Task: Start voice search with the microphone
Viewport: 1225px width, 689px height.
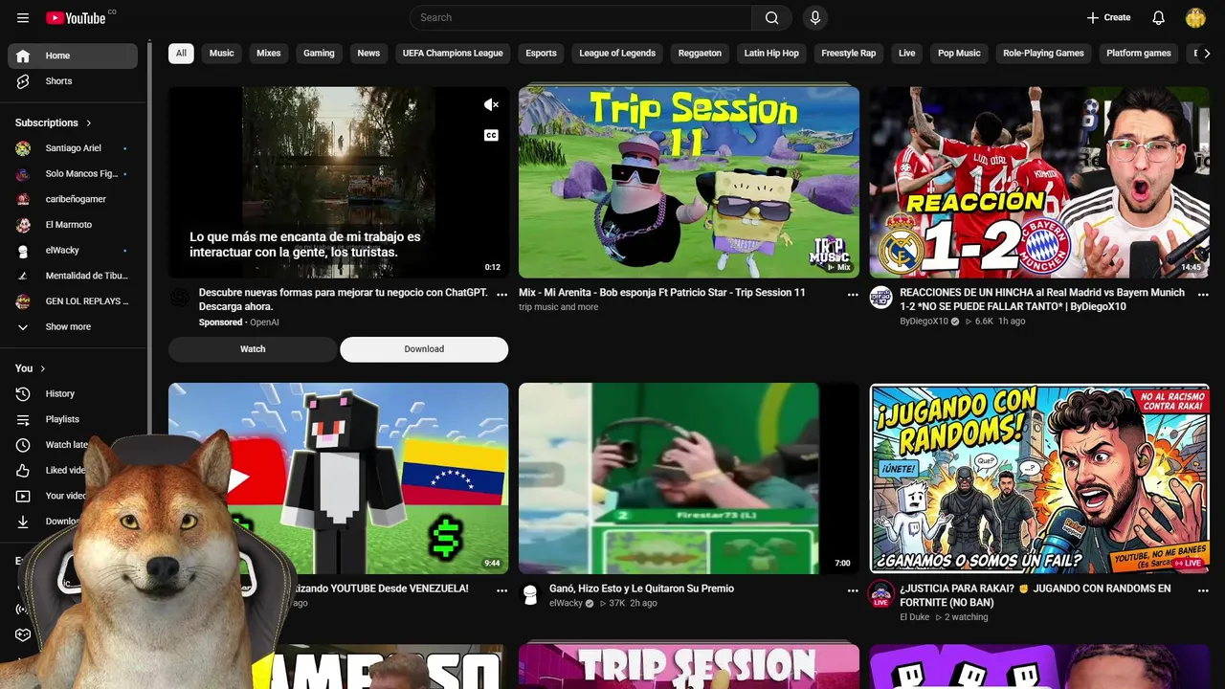Action: click(815, 17)
